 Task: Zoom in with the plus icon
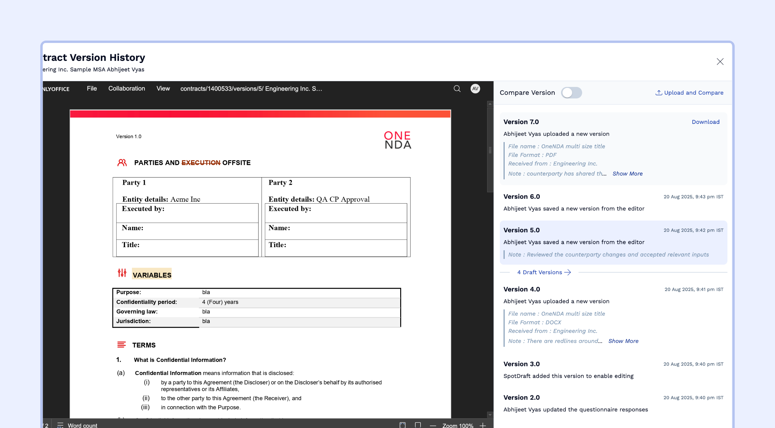[483, 425]
